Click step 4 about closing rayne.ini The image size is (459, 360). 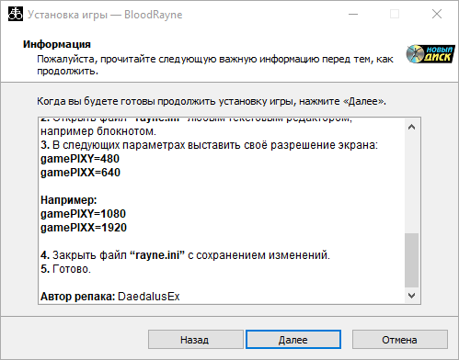click(185, 255)
